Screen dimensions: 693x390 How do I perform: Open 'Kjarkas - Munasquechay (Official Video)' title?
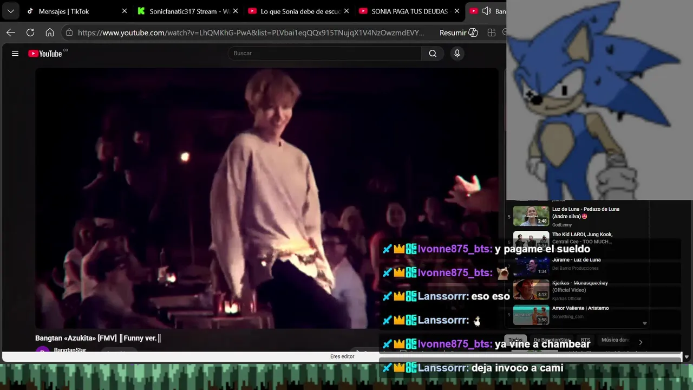(x=580, y=286)
